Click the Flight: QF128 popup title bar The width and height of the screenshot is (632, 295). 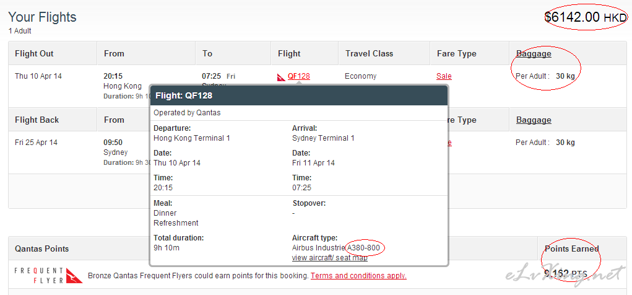point(299,95)
